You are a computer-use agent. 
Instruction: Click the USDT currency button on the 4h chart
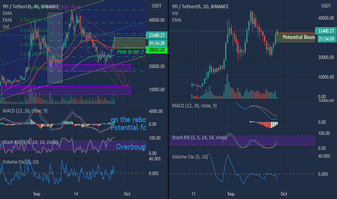click(x=157, y=6)
